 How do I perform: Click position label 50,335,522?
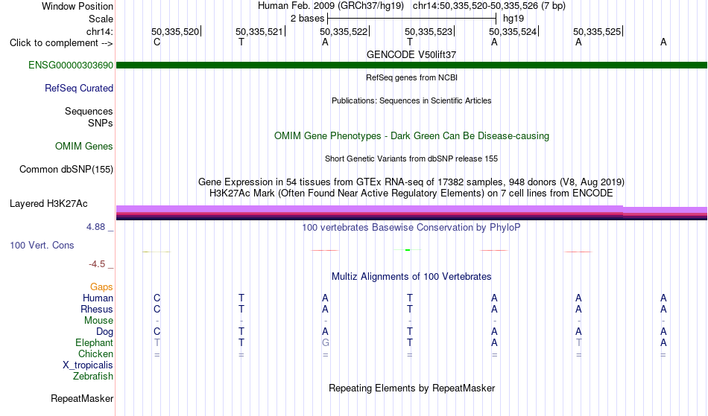[344, 32]
